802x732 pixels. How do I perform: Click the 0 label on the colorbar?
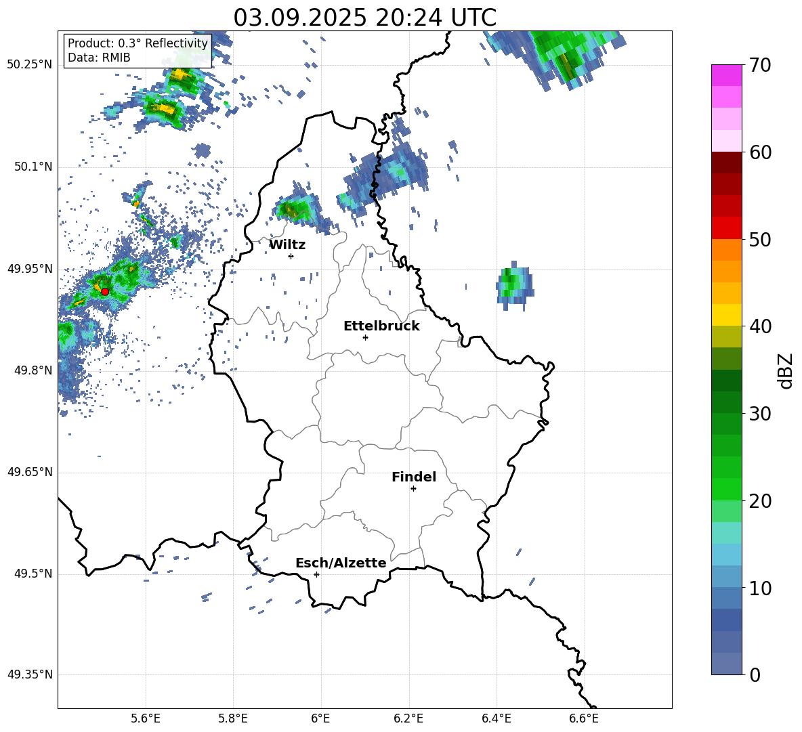[755, 674]
